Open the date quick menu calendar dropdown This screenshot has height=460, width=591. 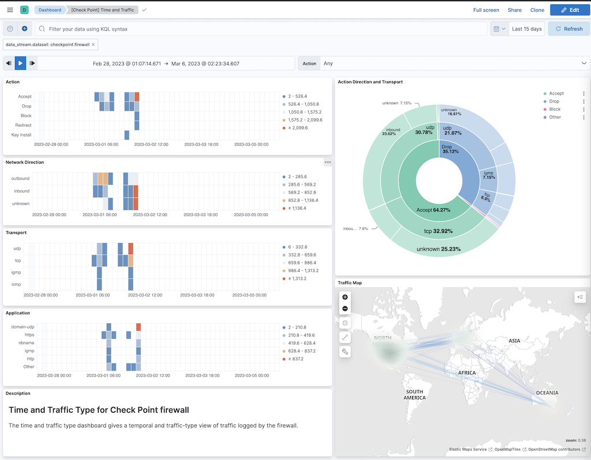(499, 29)
